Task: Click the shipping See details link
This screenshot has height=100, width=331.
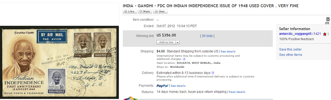Action: click(x=228, y=52)
